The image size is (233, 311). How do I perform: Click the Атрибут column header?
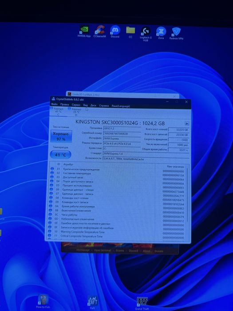tap(68, 164)
